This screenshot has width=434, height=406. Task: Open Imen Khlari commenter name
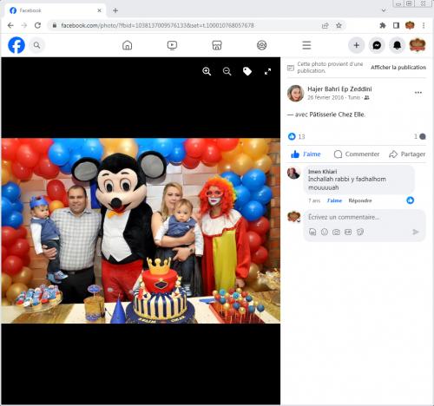(322, 172)
